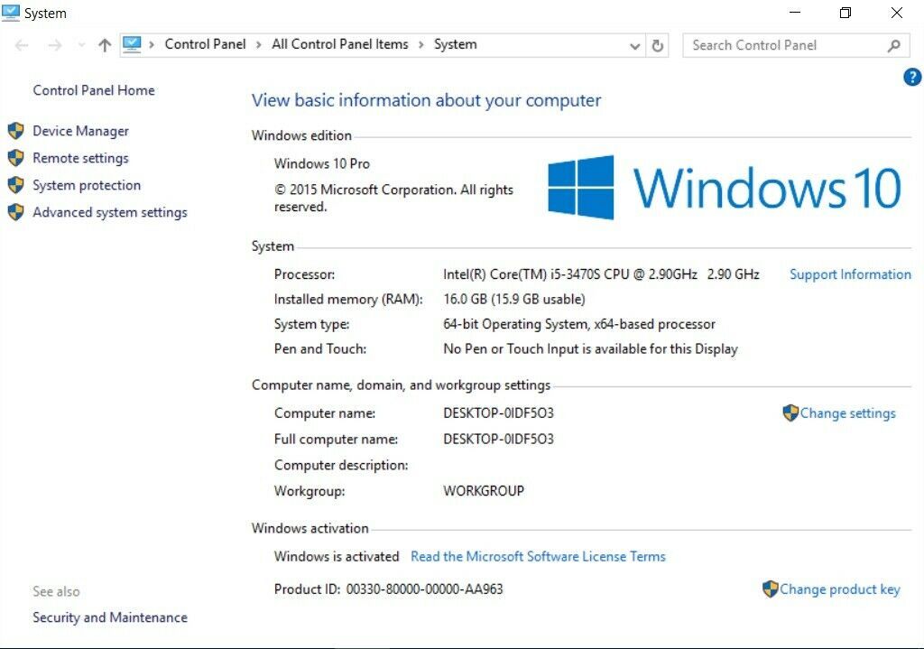Select Control Panel breadcrumb

pos(205,44)
